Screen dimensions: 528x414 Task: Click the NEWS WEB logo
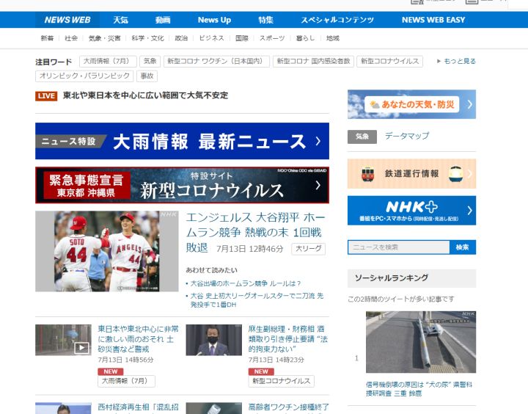67,20
